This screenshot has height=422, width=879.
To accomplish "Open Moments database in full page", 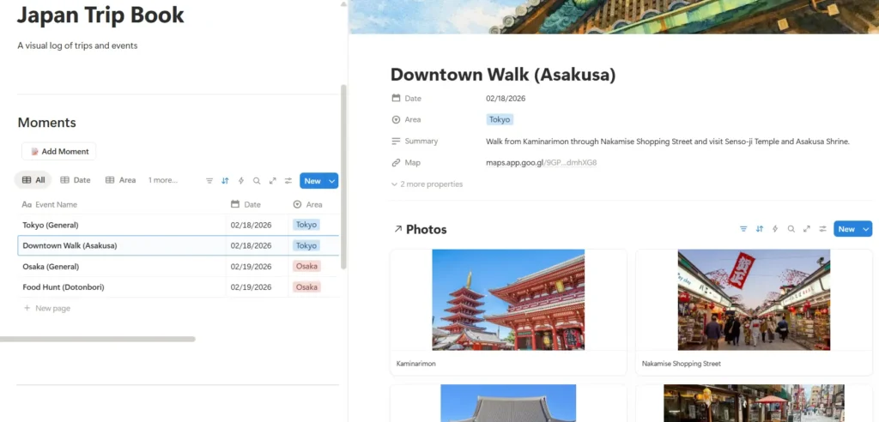I will (272, 181).
